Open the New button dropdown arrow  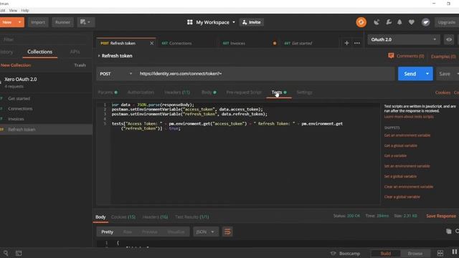[x=19, y=22]
